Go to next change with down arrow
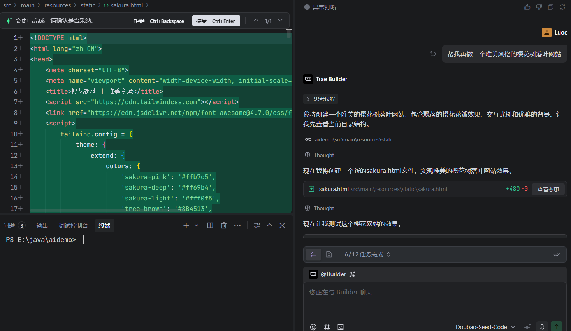This screenshot has height=331, width=571. tap(280, 21)
